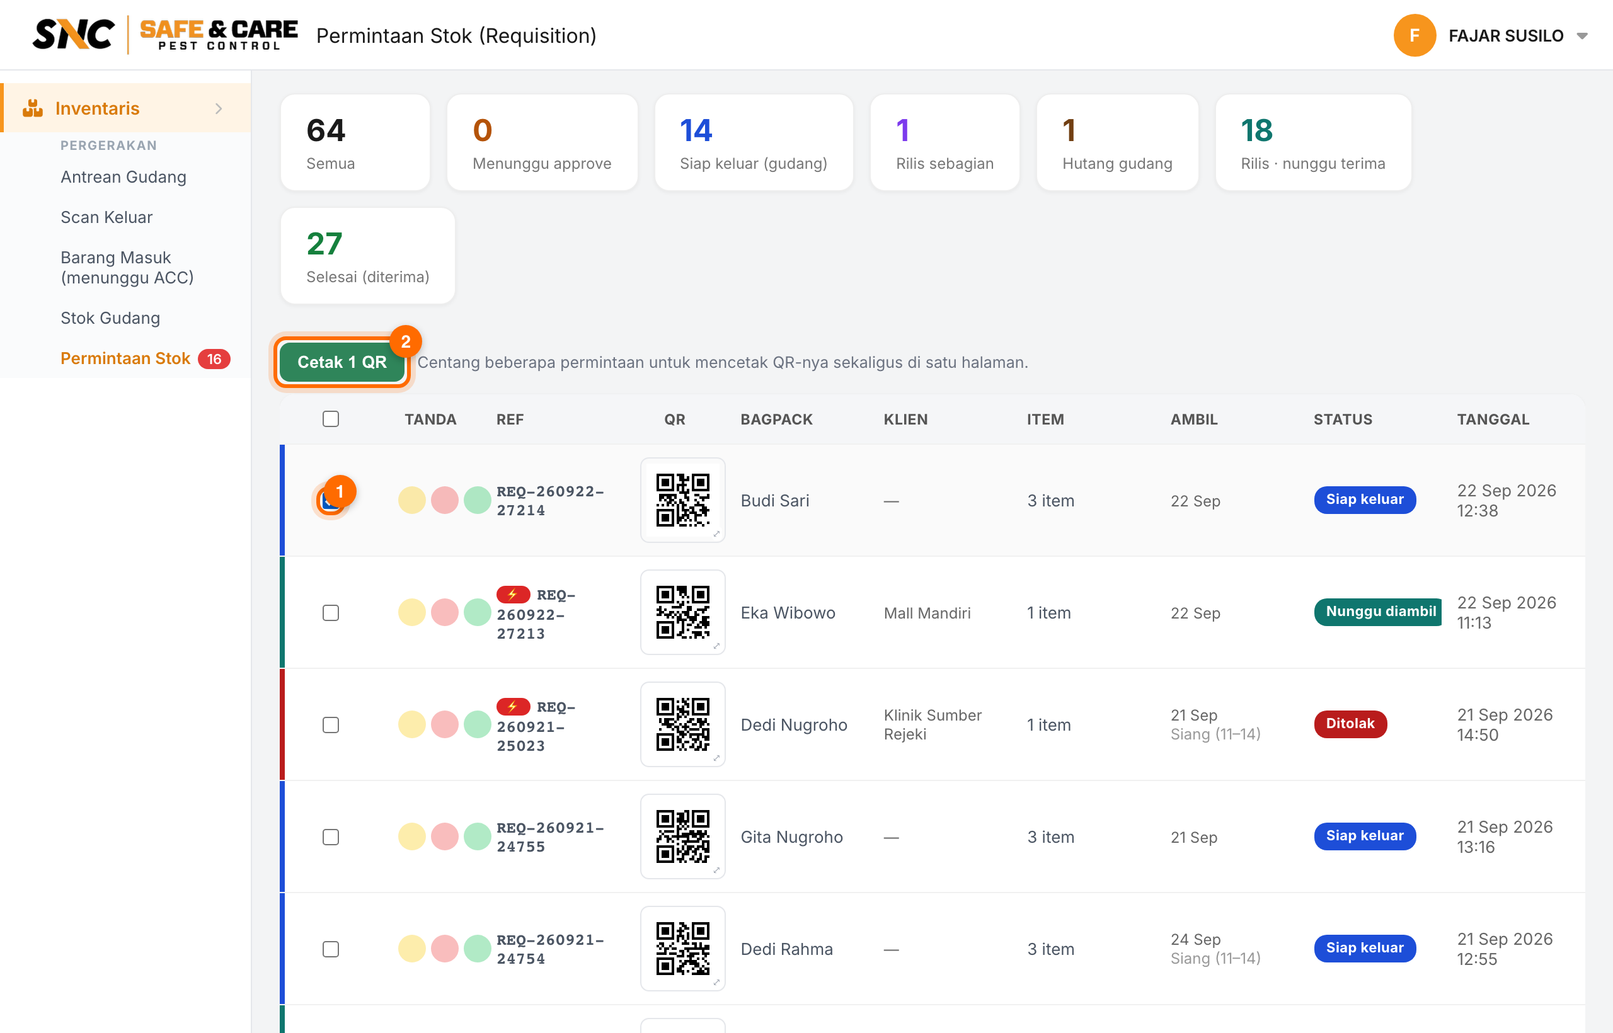Check the Dedi Nugroho request checkbox

pyautogui.click(x=331, y=725)
